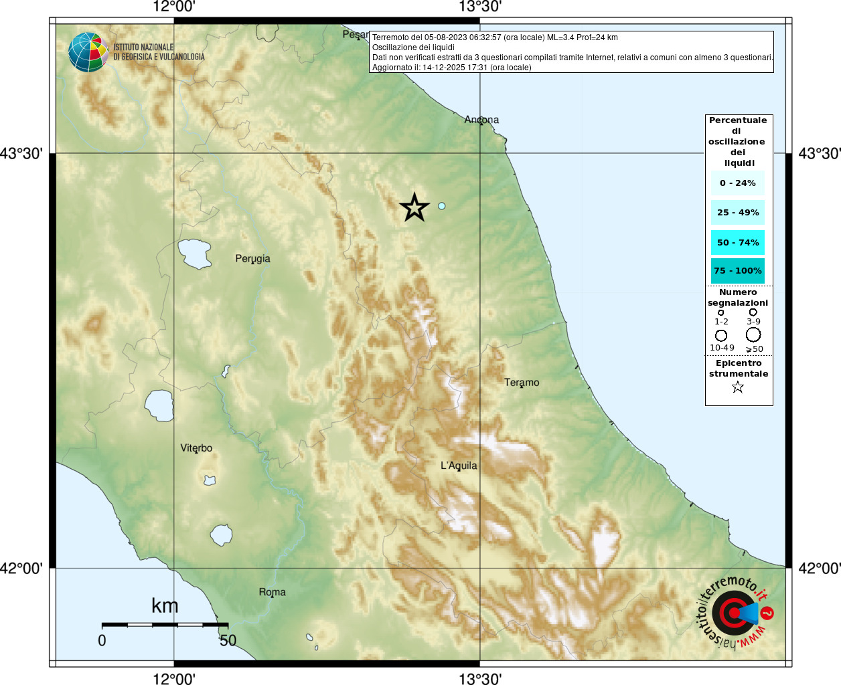The height and width of the screenshot is (685, 841).
Task: Click the 'Aggiornato il' update timestamp
Action: (x=452, y=68)
